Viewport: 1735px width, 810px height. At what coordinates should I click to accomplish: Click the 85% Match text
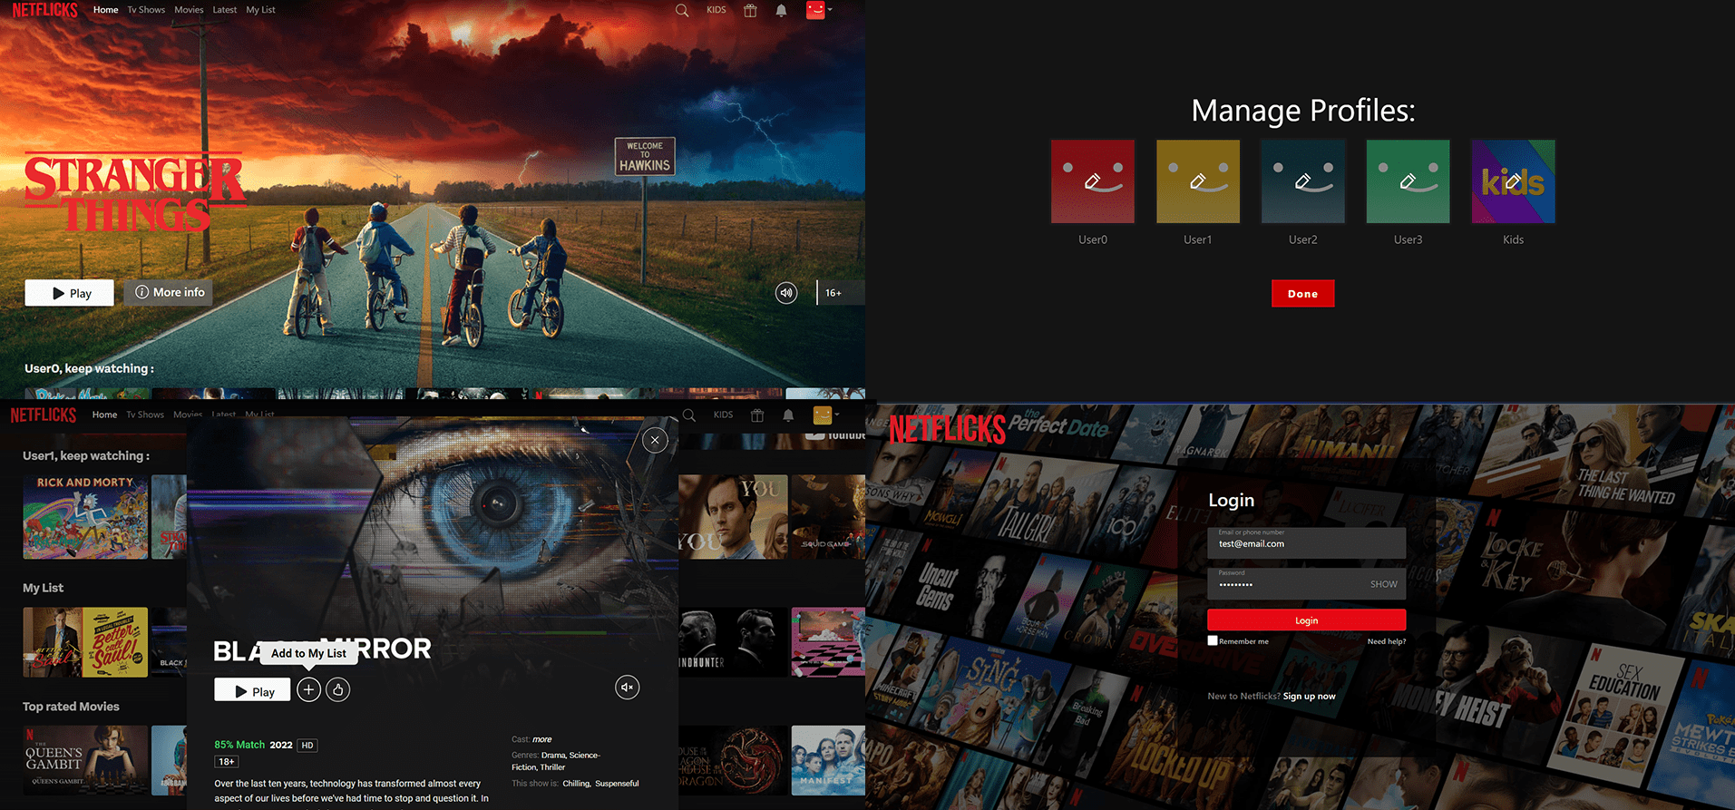pos(239,745)
